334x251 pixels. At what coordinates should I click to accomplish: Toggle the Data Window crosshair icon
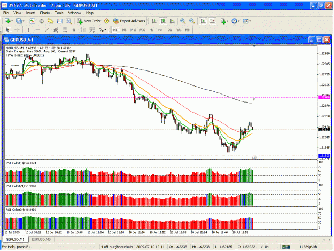point(41,21)
